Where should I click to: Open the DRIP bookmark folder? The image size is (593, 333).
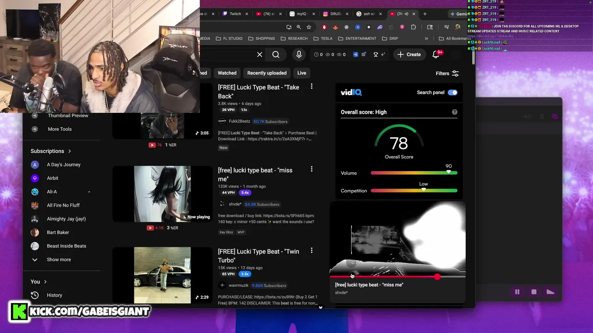point(390,38)
